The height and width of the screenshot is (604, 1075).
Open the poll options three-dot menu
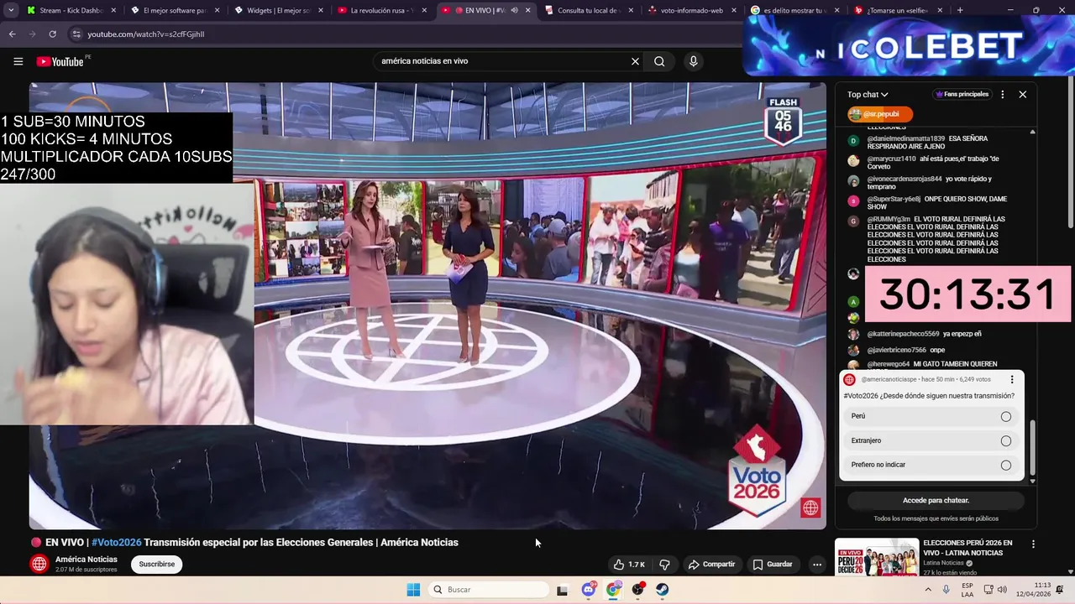[1012, 379]
